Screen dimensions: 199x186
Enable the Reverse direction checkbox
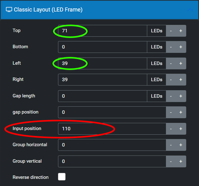pos(62,177)
